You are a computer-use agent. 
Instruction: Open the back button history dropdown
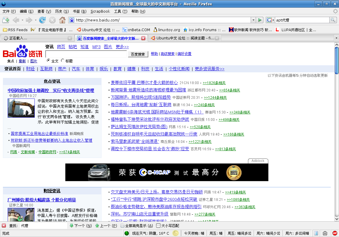(22, 20)
